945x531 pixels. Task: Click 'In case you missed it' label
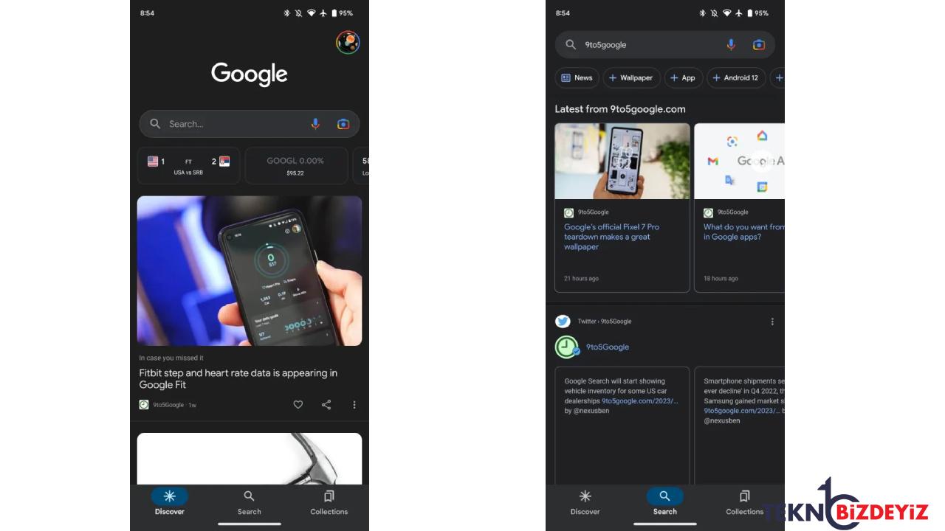click(x=171, y=358)
